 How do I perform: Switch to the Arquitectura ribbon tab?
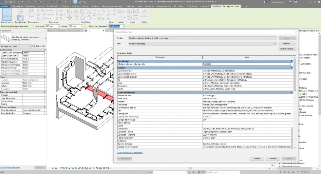pyautogui.click(x=17, y=6)
